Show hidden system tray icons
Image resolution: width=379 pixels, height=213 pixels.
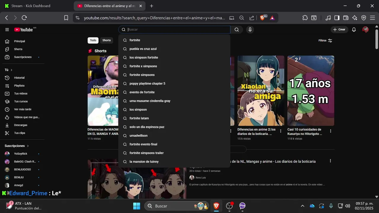pos(302,206)
